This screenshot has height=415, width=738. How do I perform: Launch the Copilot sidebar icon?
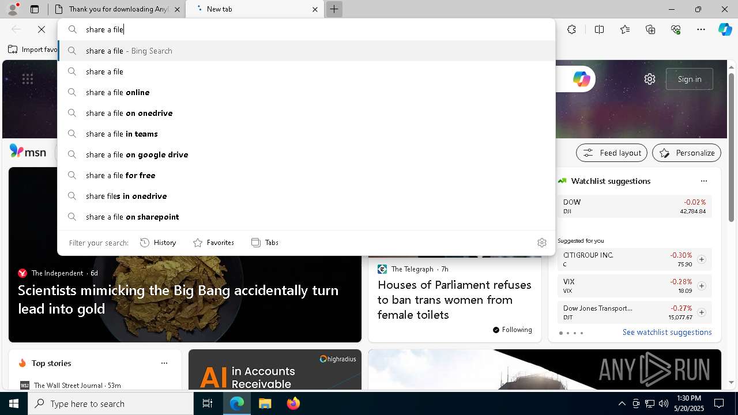tap(725, 29)
